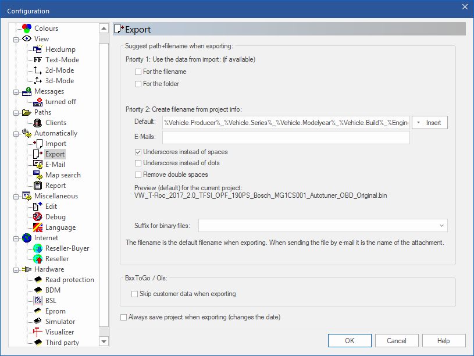Click the OK button
Image resolution: width=474 pixels, height=356 pixels.
(350, 341)
